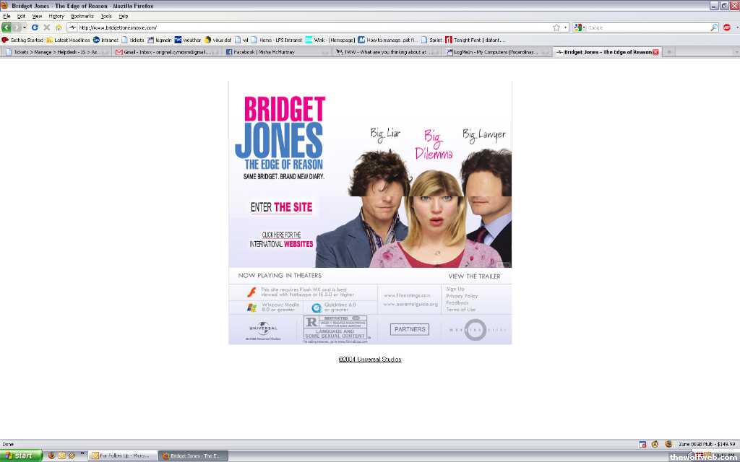Reload the page with the refresh icon
The image size is (740, 462).
(x=35, y=28)
